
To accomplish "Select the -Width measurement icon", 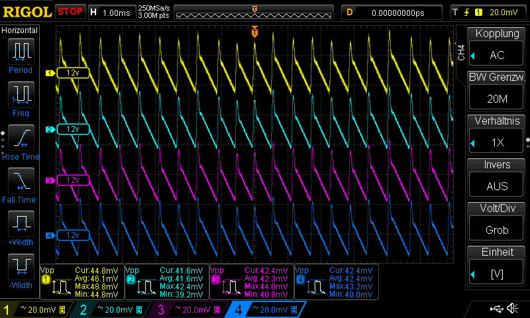I will click(x=21, y=266).
